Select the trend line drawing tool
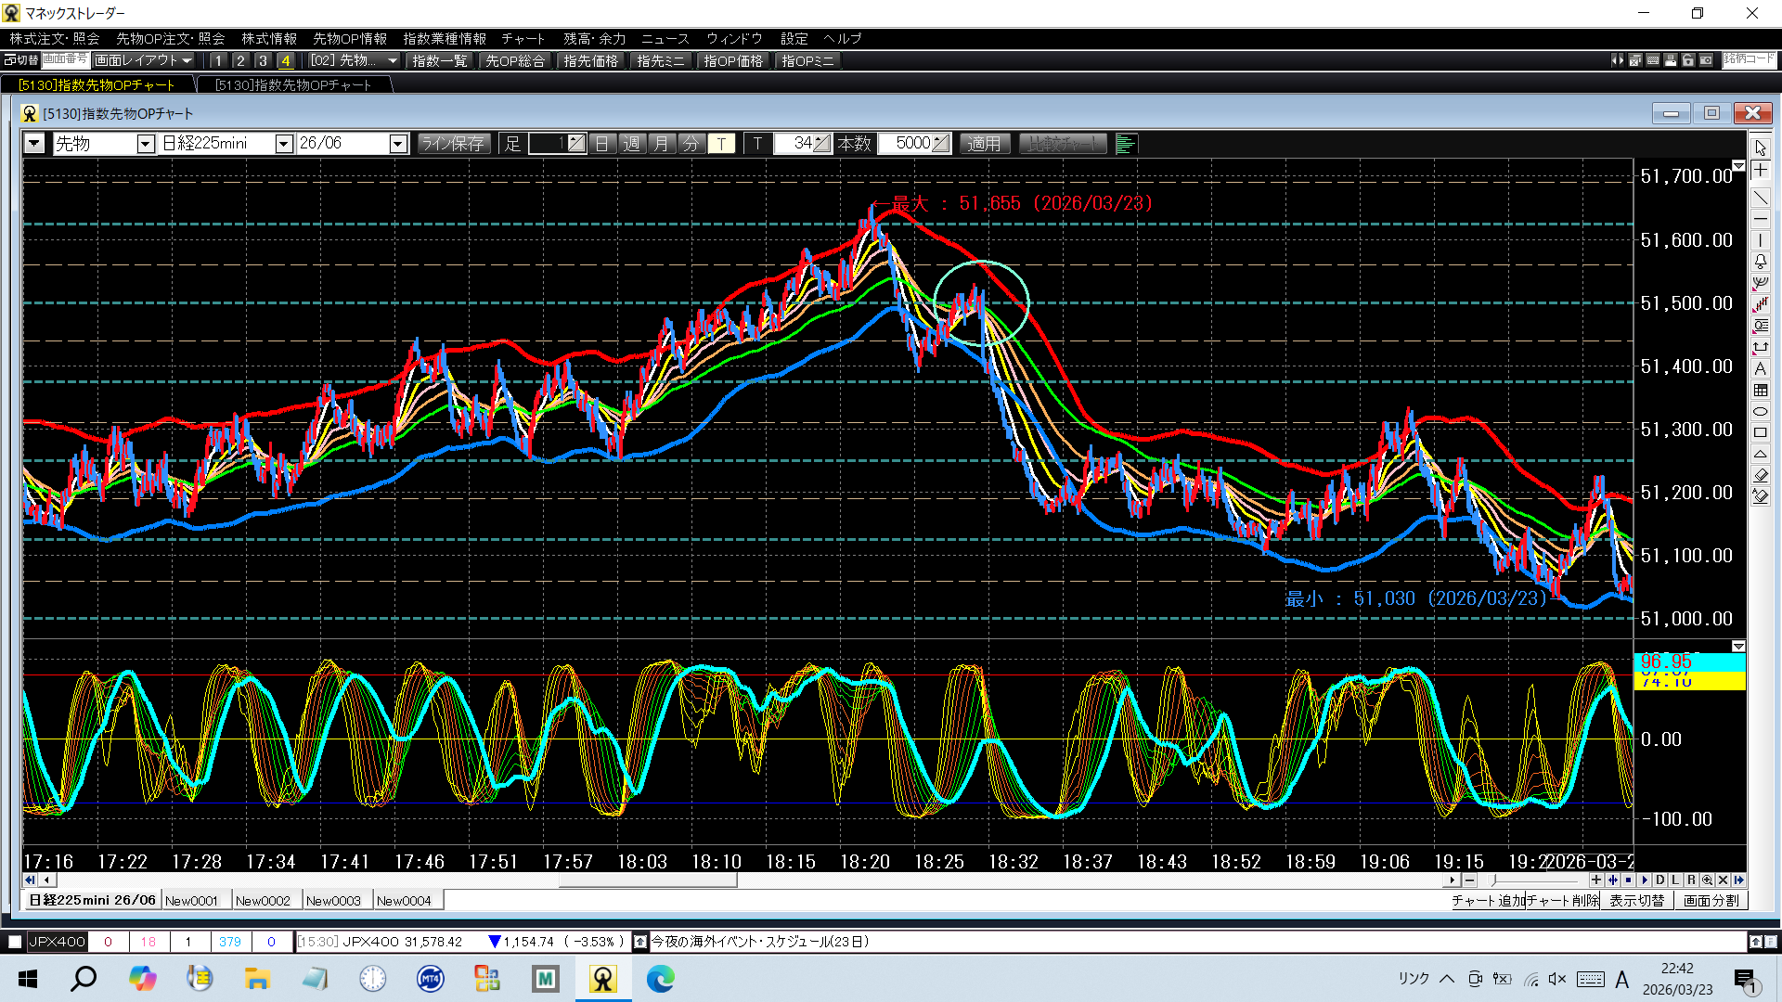Image resolution: width=1782 pixels, height=1002 pixels. pyautogui.click(x=1760, y=198)
